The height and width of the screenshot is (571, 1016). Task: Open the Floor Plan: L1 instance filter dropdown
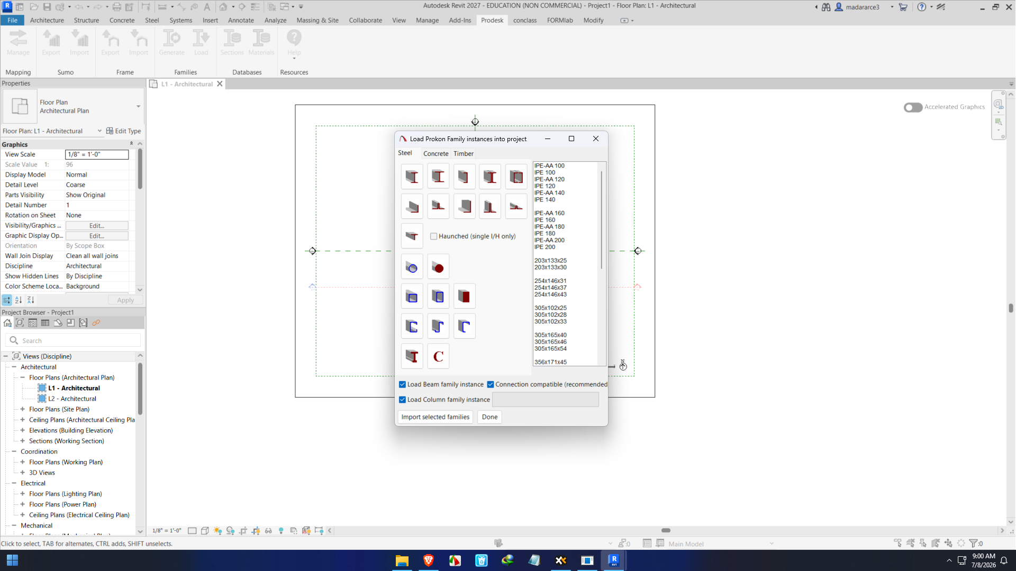click(99, 131)
